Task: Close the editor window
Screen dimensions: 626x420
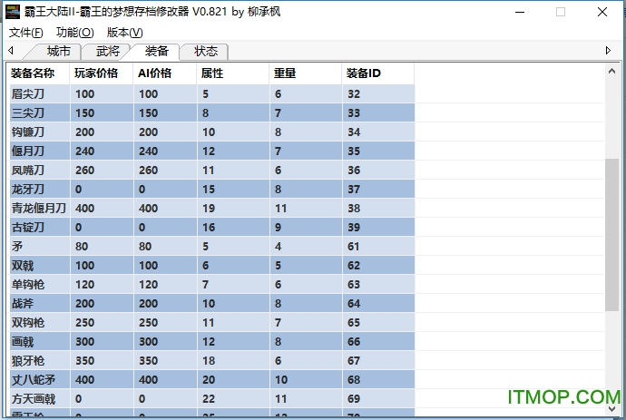Action: (x=602, y=12)
